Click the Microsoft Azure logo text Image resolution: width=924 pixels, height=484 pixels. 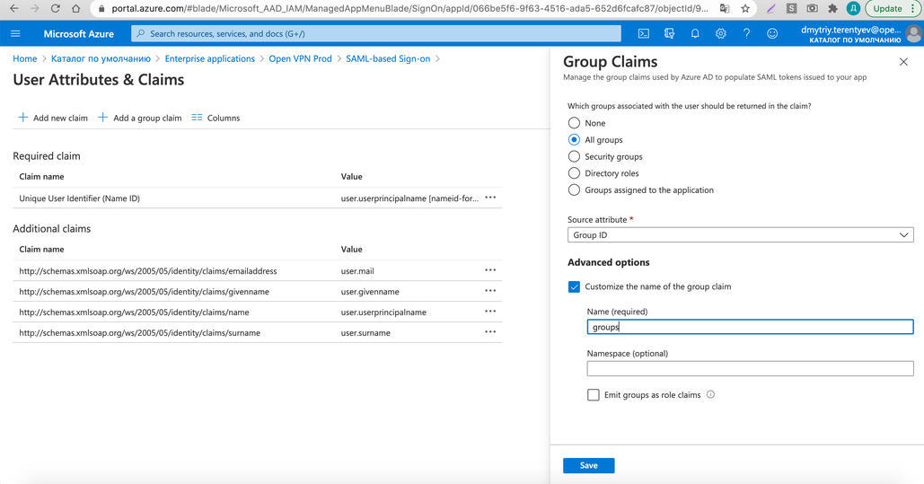click(x=78, y=33)
